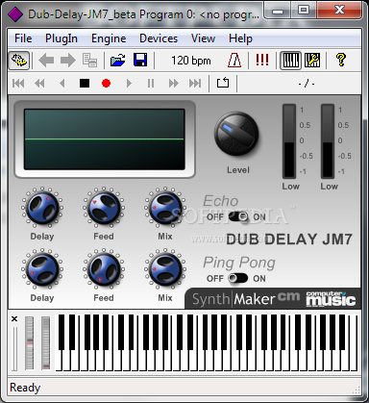Toggle the metronome icon
Screen dimensions: 369x403
[234, 61]
